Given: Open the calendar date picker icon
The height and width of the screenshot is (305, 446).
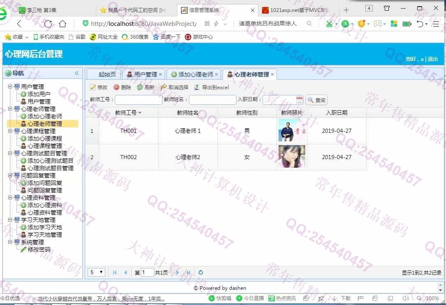Looking at the screenshot, I should pos(300,100).
